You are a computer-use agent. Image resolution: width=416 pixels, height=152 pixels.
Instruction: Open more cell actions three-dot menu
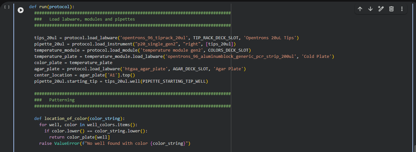click(402, 9)
